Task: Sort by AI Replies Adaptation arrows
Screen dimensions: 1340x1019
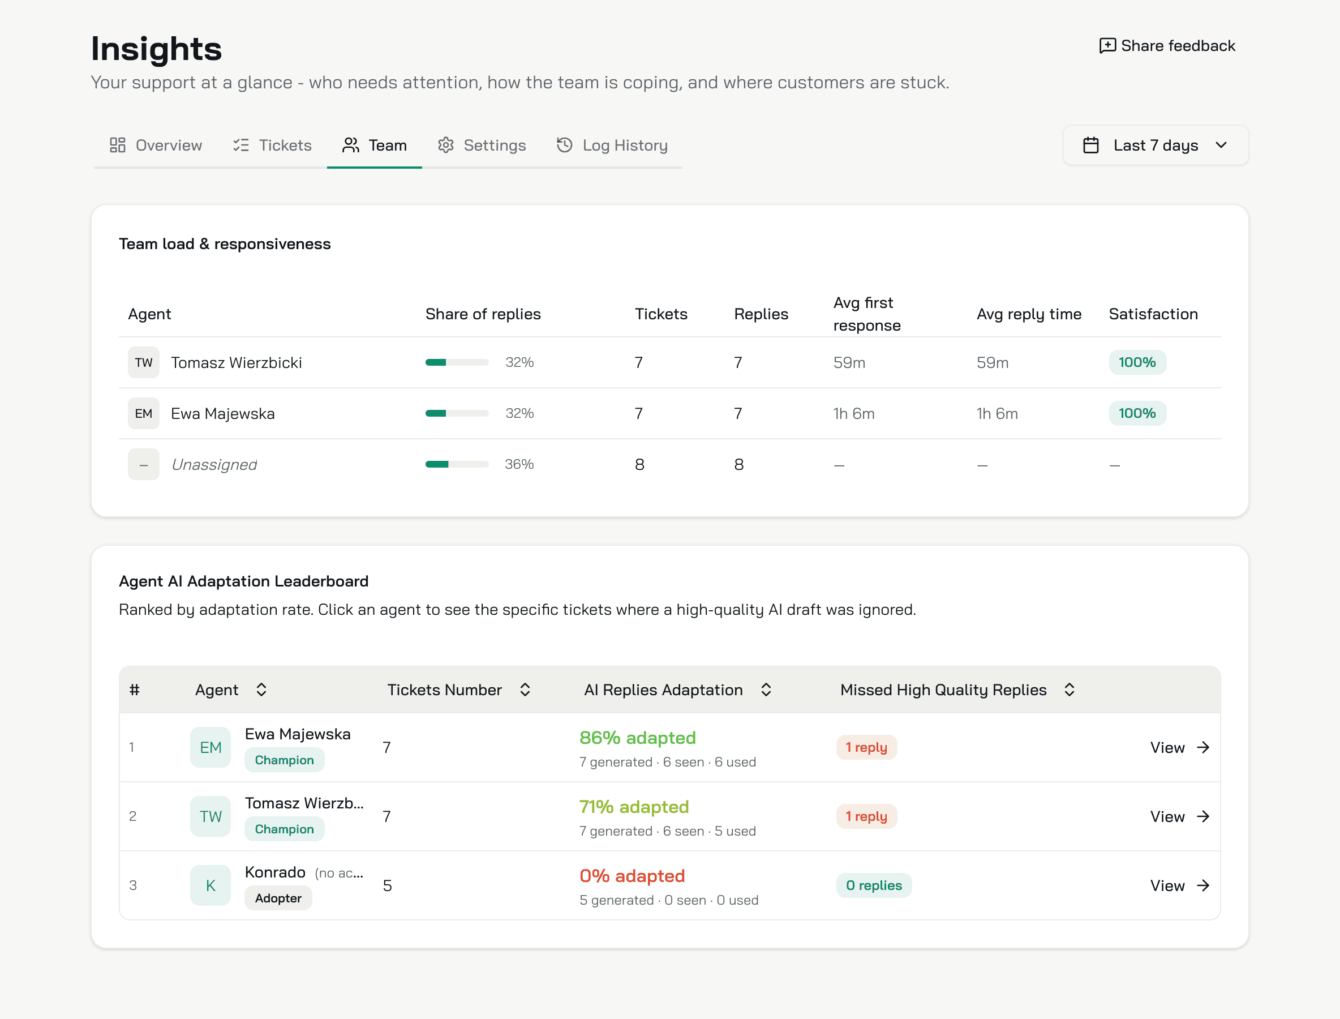Action: (x=766, y=690)
